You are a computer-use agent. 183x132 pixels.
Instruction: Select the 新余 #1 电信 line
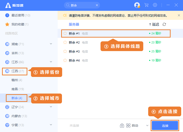(120, 33)
